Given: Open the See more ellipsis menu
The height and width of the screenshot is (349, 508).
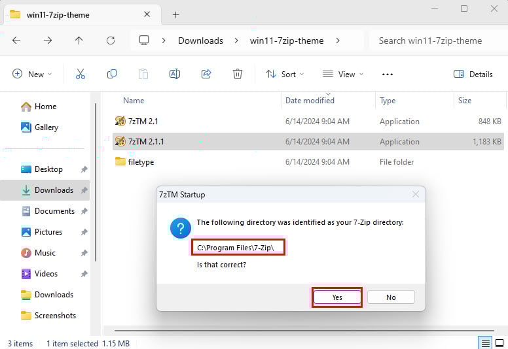Looking at the screenshot, I should [388, 75].
